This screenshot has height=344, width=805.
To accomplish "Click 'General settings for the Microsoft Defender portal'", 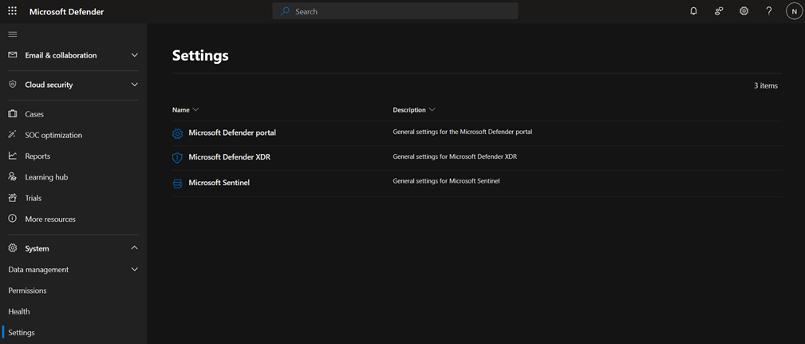I will pos(463,132).
